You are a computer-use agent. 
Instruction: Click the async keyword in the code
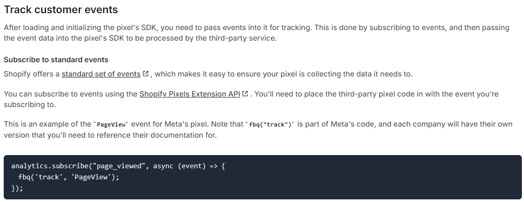pos(163,166)
